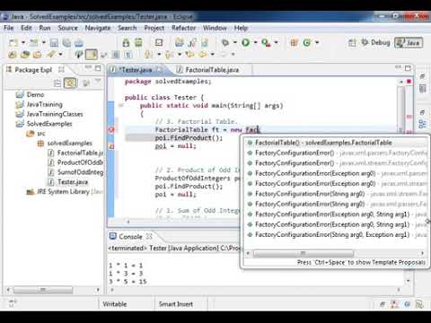This screenshot has height=323, width=431.
Task: Open the File menu
Action: 9,28
